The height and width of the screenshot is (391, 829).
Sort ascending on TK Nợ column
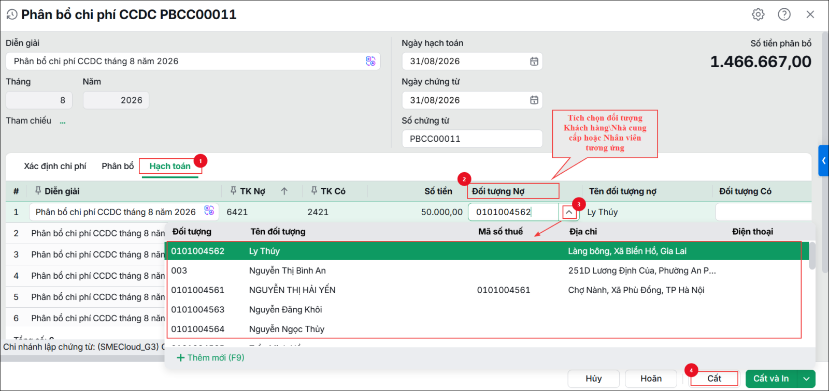coord(284,191)
